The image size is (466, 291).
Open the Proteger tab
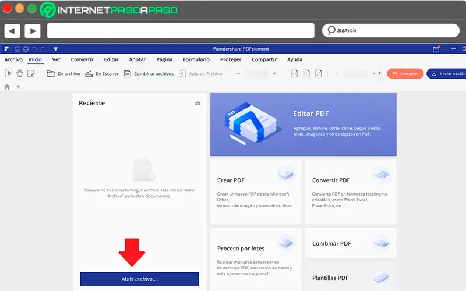coord(231,59)
